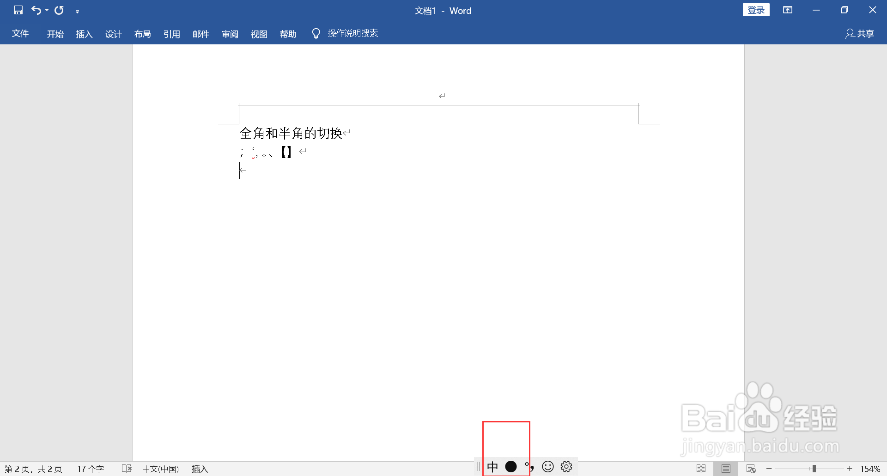
Task: Click the zoom out minus button
Action: click(769, 469)
